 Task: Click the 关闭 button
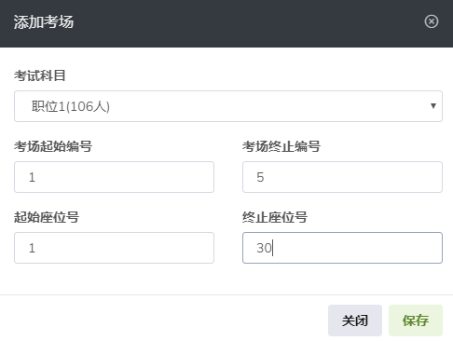(355, 321)
